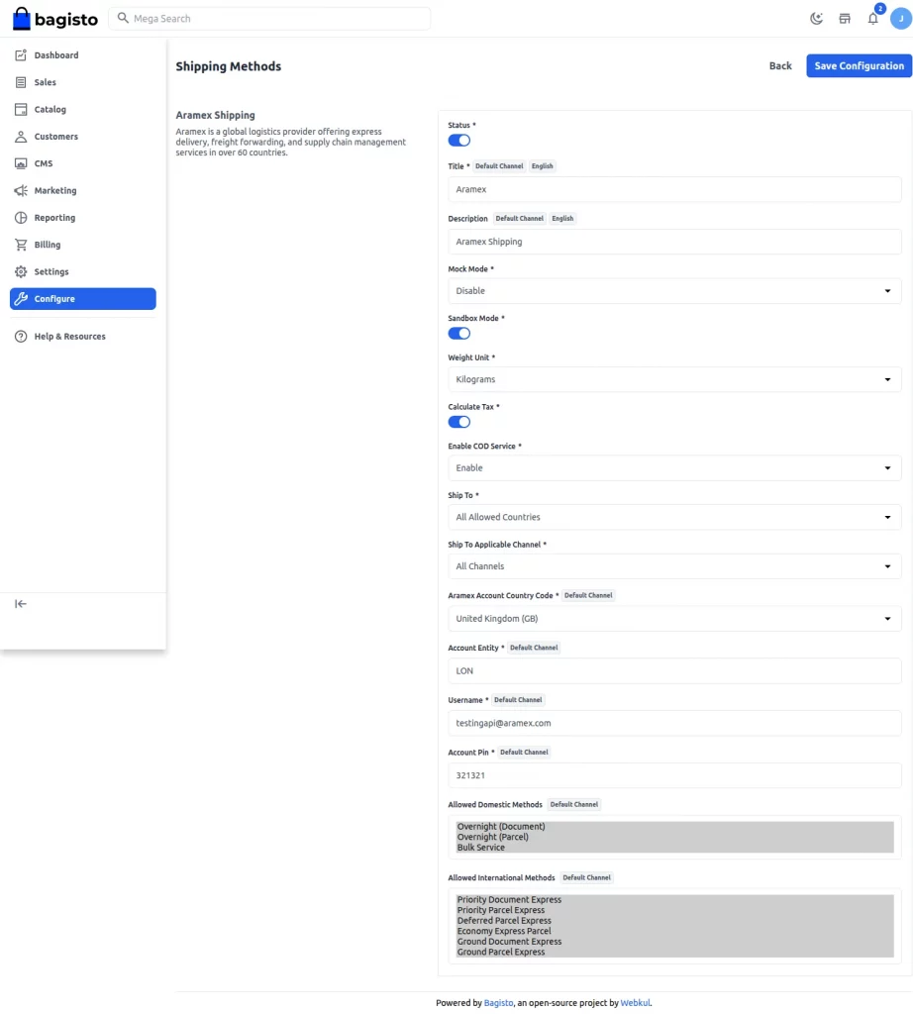Click the Username input field

[674, 724]
